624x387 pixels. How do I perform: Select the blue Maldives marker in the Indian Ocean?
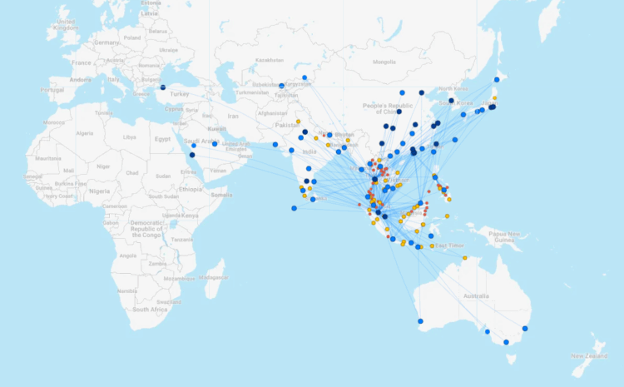tap(294, 208)
